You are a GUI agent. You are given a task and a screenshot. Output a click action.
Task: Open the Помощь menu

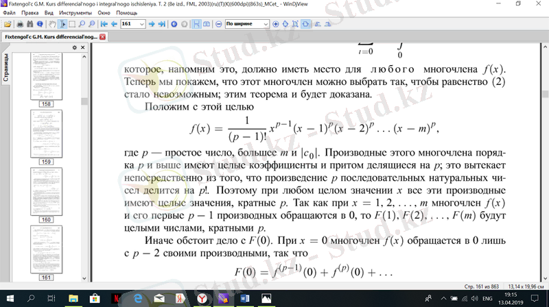[x=127, y=13]
